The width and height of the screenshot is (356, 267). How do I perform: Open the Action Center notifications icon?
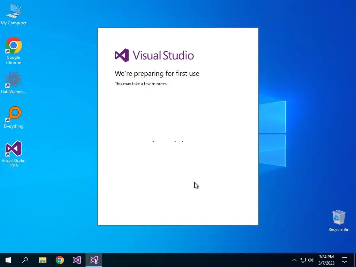(x=345, y=260)
